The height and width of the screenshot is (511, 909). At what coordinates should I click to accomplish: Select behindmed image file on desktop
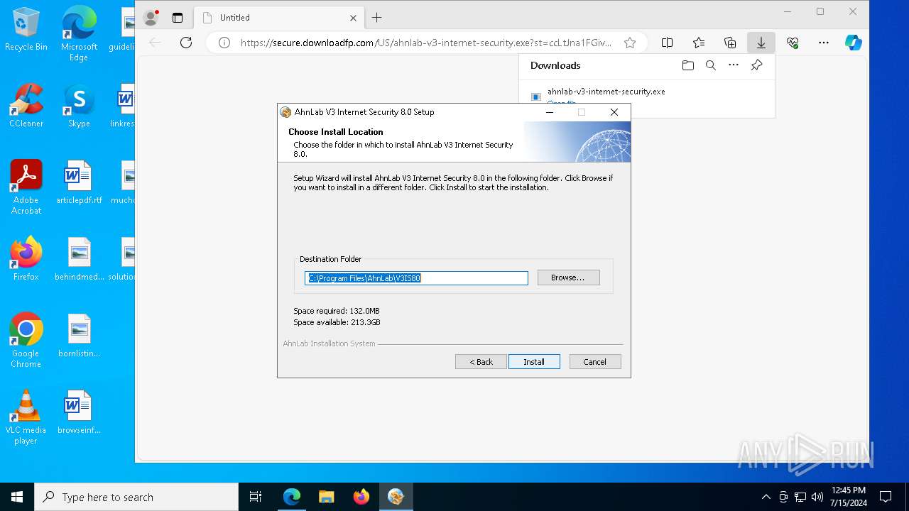tap(79, 259)
